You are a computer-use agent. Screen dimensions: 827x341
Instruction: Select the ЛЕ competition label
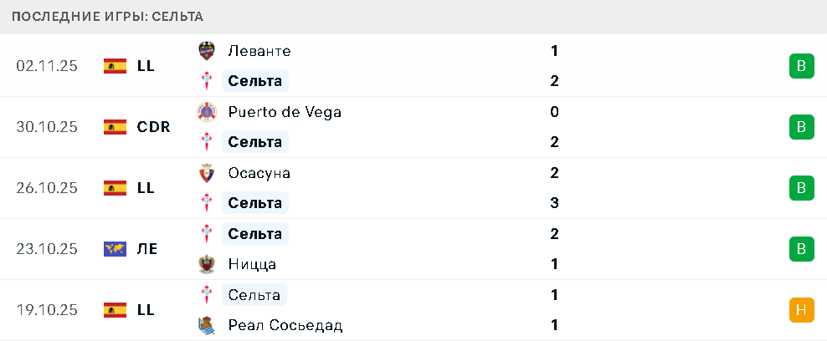[147, 249]
